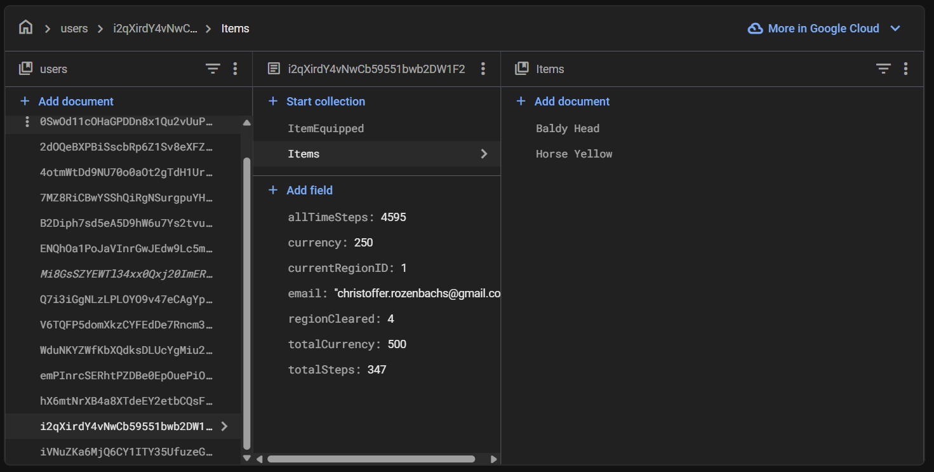Open filter for Items collection
The width and height of the screenshot is (934, 472).
coord(883,69)
